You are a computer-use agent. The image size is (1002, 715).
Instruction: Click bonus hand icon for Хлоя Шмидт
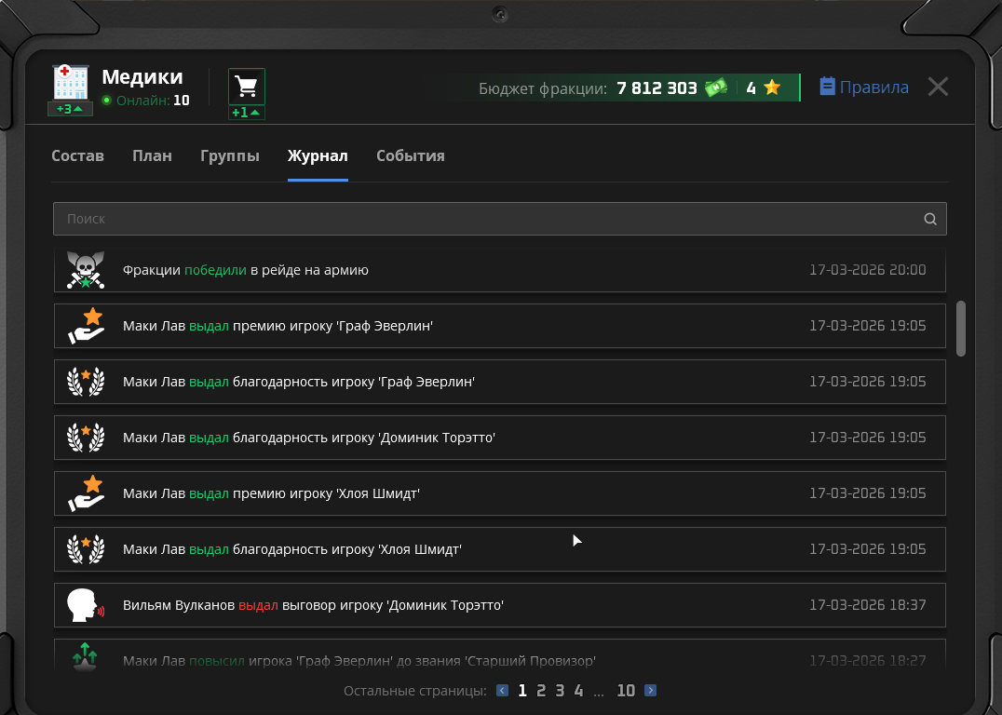click(x=86, y=493)
